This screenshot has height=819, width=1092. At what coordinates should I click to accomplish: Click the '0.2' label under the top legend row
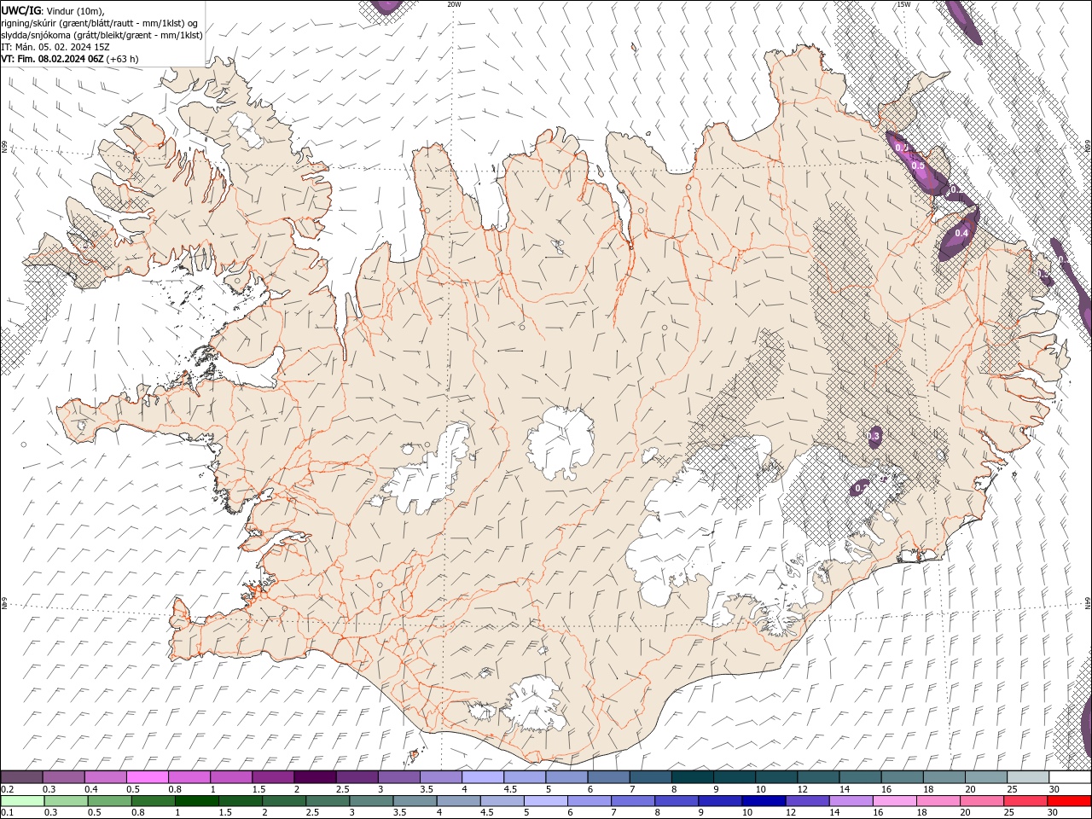pyautogui.click(x=8, y=789)
